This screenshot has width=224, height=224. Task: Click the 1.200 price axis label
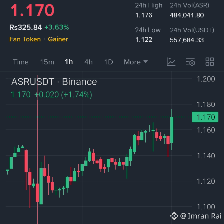coord(206,79)
